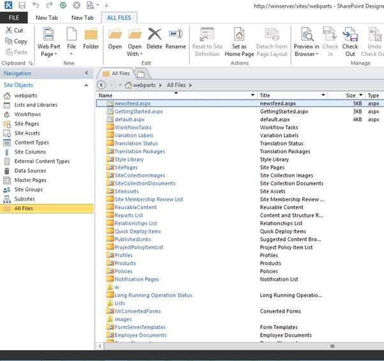This screenshot has height=361, width=384.
Task: Click the Save icon in quick access toolbar
Action: click(22, 5)
